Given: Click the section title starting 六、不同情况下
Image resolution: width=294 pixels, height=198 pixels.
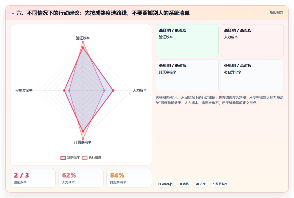Looking at the screenshot, I should [103, 13].
